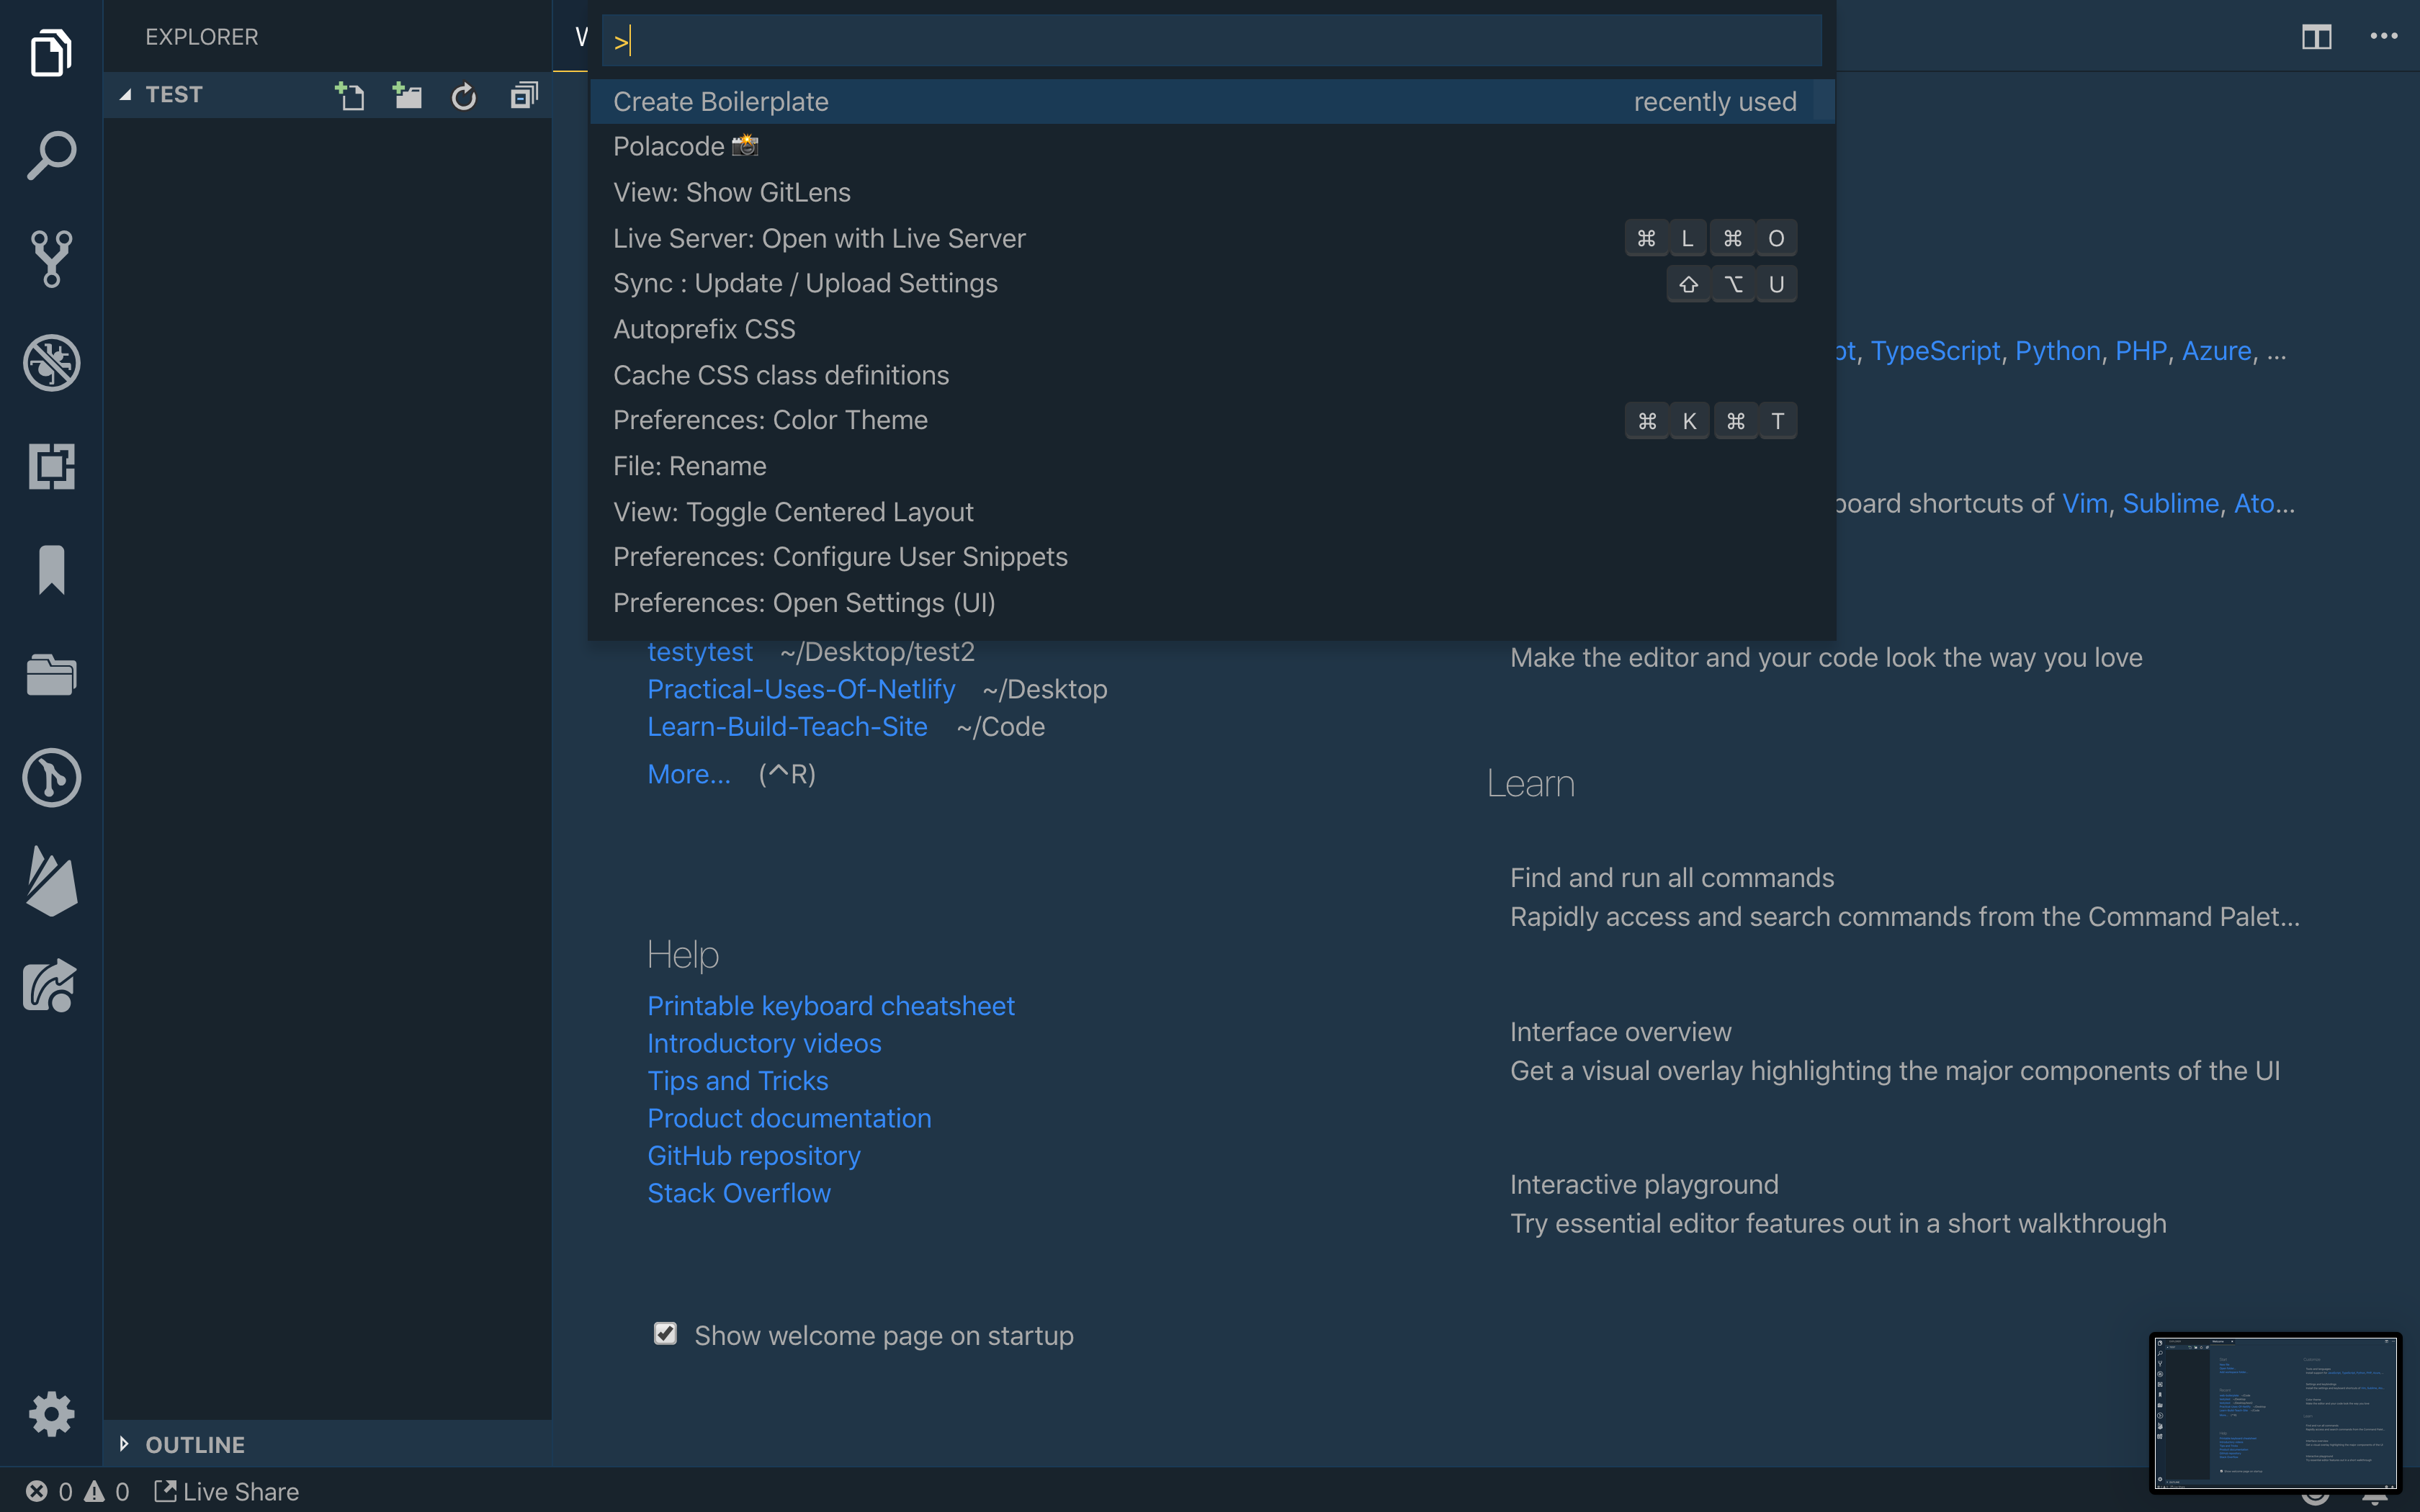2420x1512 pixels.
Task: Open the GitLens icon in activity bar
Action: (x=51, y=777)
